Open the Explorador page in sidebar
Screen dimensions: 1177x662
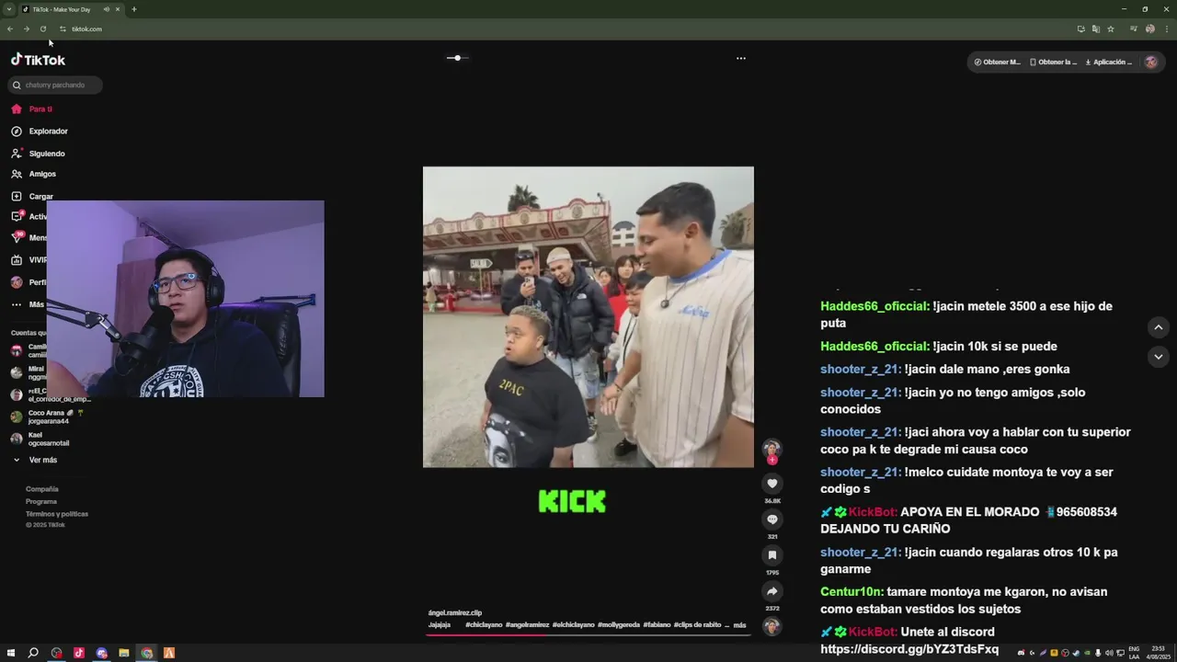click(x=39, y=131)
